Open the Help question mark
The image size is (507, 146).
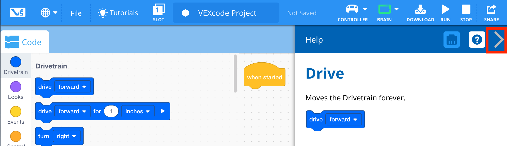[x=477, y=40]
